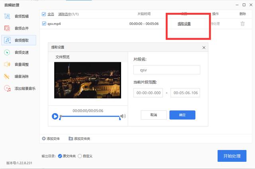
Task: Click the preview playback progress bar
Action: [90, 116]
